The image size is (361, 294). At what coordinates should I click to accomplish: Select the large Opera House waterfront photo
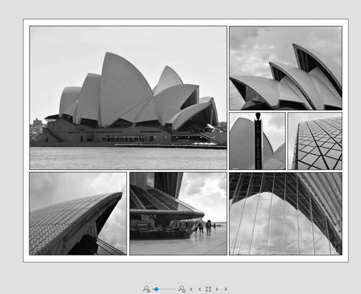pos(128,98)
